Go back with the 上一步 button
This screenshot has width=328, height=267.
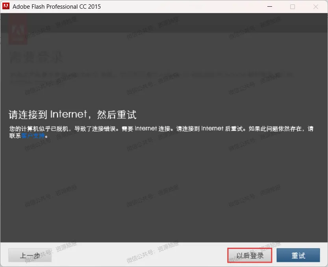point(30,255)
